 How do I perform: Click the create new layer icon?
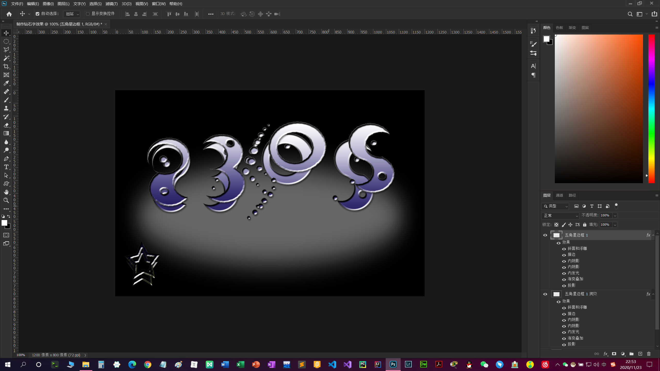click(640, 354)
